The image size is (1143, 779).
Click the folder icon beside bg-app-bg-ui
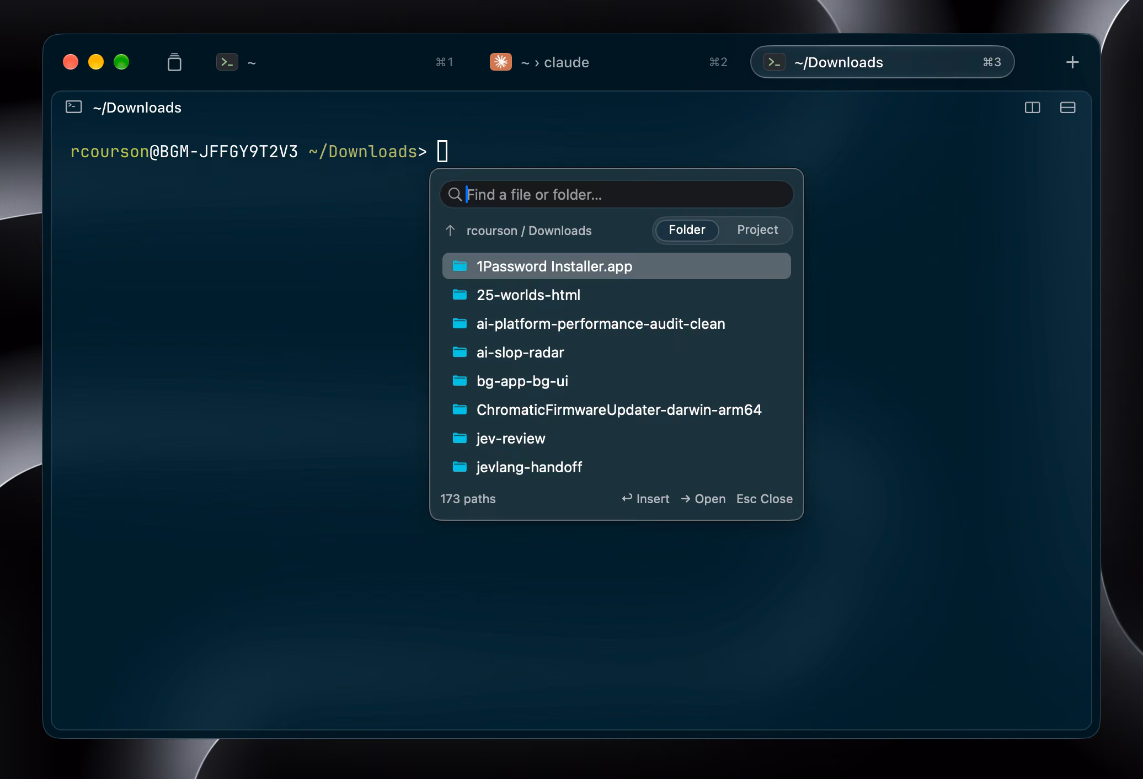pos(460,381)
